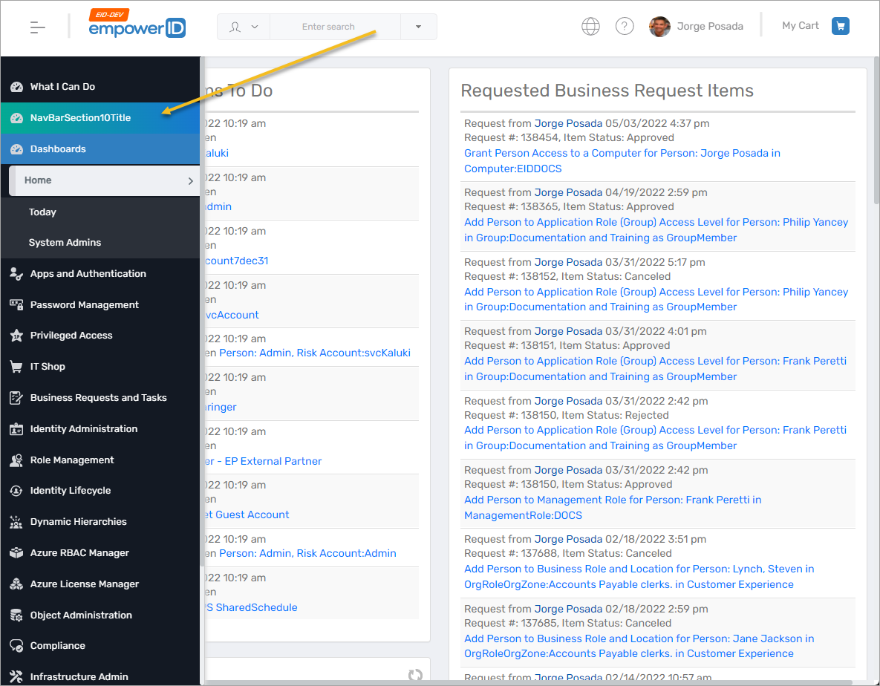Open Dynamic Hierarchies via its icon

(16, 521)
